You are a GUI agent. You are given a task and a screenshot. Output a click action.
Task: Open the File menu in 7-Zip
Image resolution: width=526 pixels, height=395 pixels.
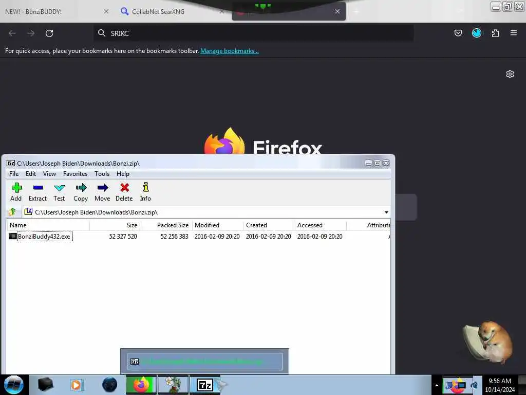tap(14, 174)
